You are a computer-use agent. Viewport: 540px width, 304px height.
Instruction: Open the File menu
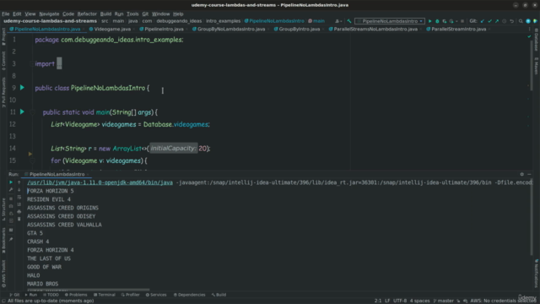[6, 14]
